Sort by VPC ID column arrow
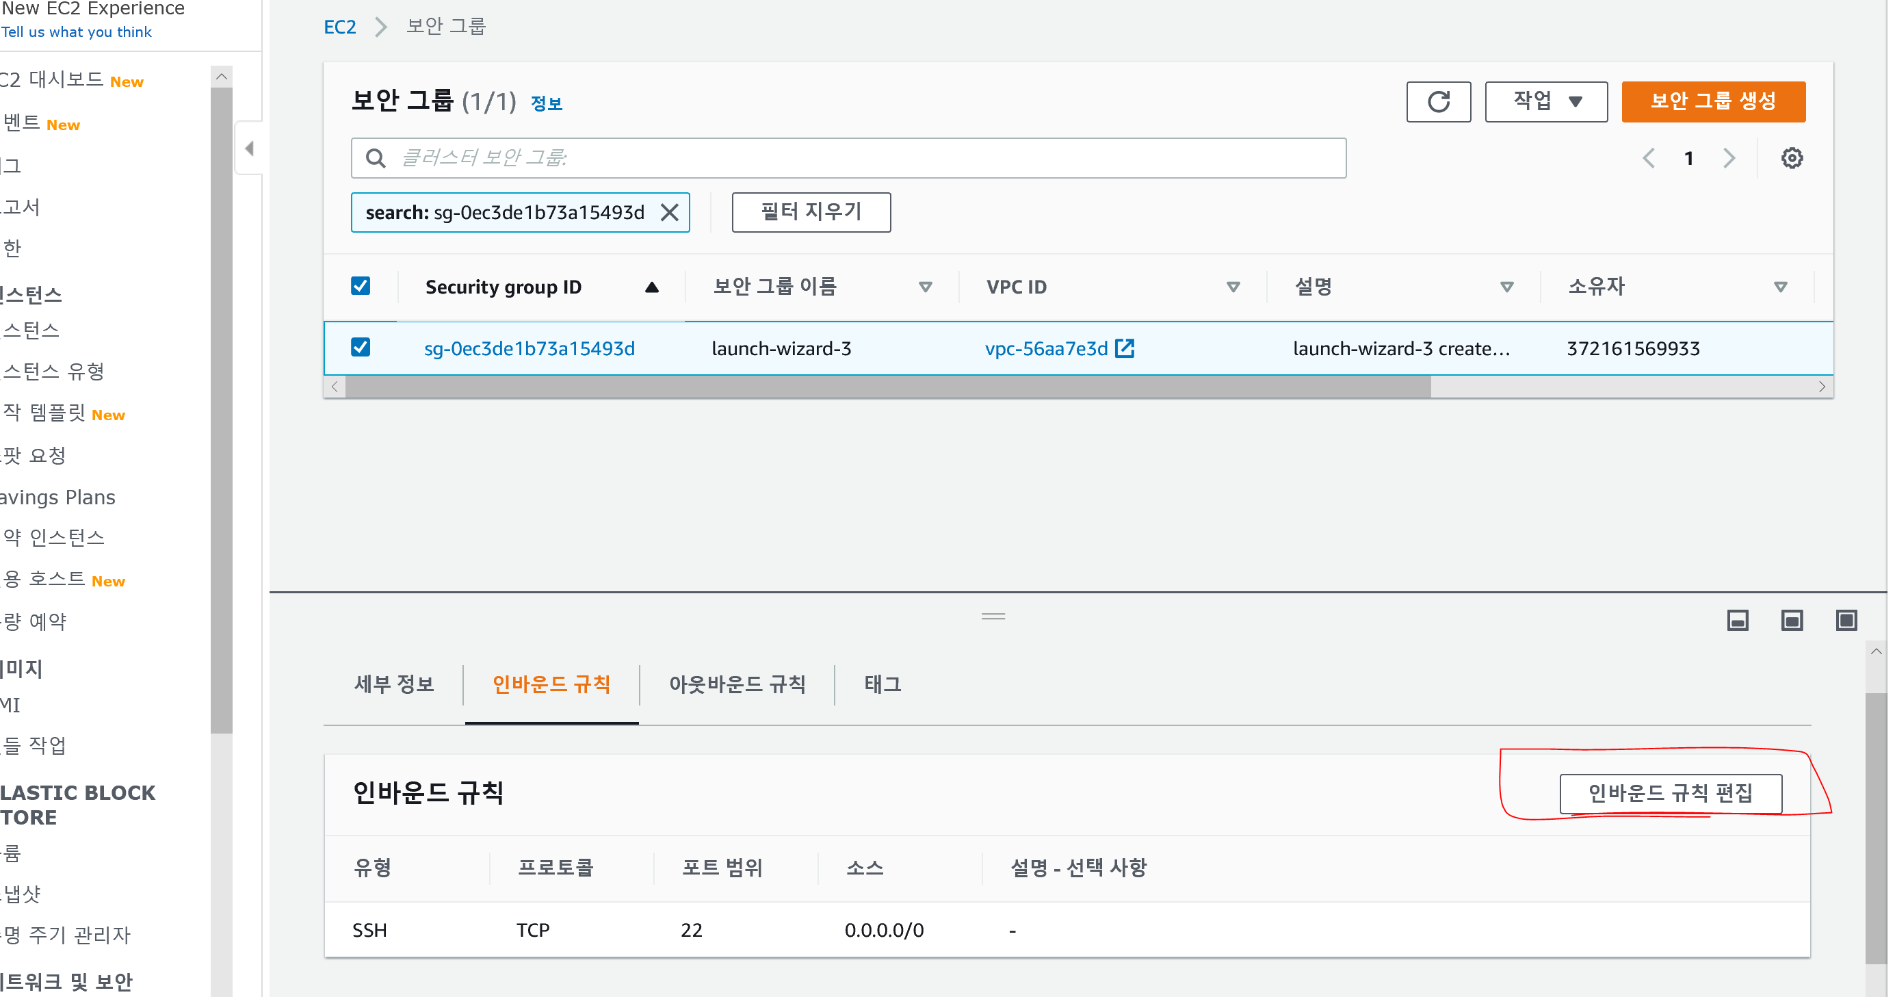Screen dimensions: 1895x997 (1233, 287)
